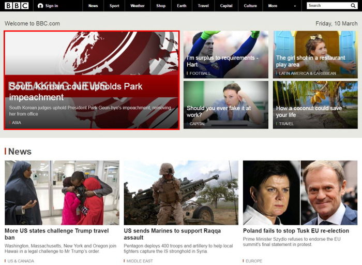362x265 pixels.
Task: Open 'The girl shot in a restaurant play area'
Action: tap(310, 61)
